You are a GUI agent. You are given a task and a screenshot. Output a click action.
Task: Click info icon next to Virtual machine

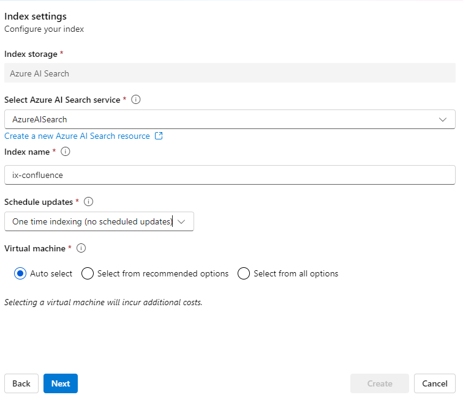[x=81, y=248]
